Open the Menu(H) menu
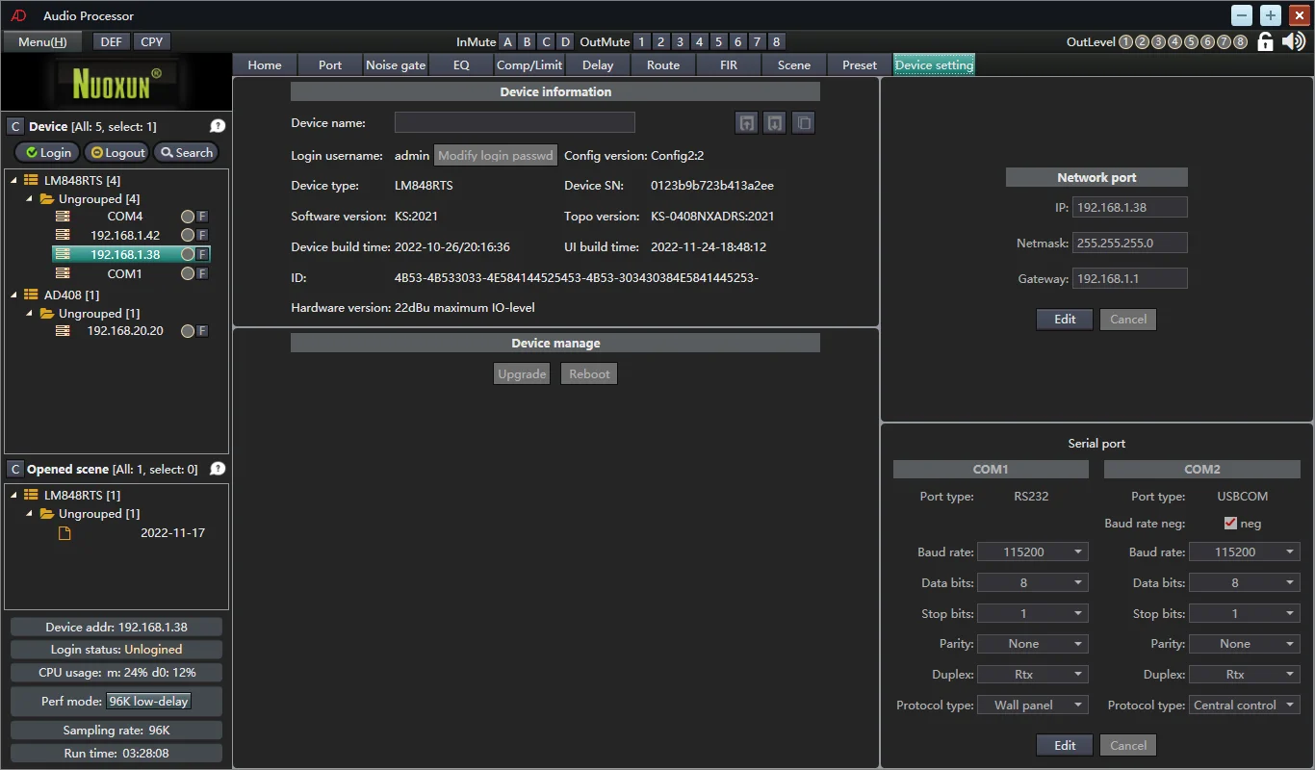The height and width of the screenshot is (770, 1315). (42, 41)
